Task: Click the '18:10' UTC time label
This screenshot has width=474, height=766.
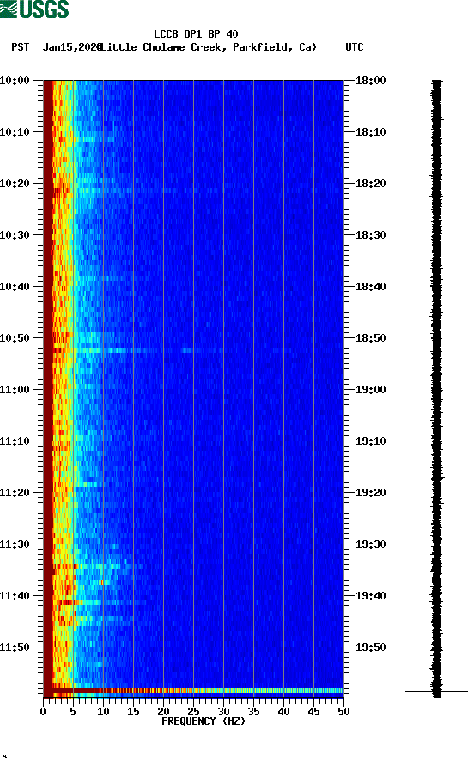Action: coord(371,132)
